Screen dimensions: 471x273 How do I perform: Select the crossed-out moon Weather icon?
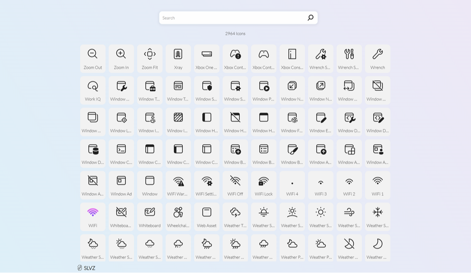coord(349,248)
